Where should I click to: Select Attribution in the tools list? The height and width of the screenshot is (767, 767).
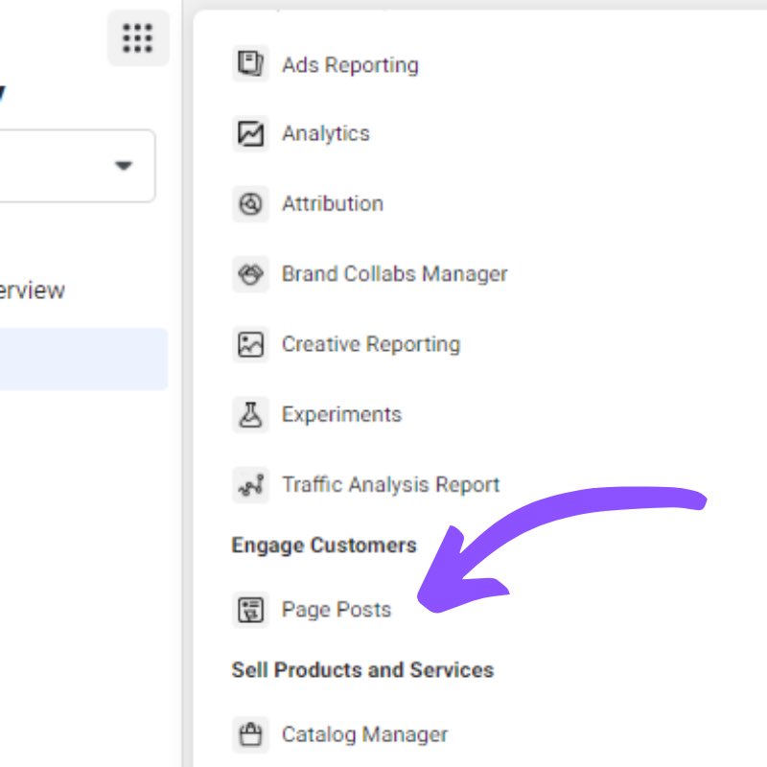[333, 204]
